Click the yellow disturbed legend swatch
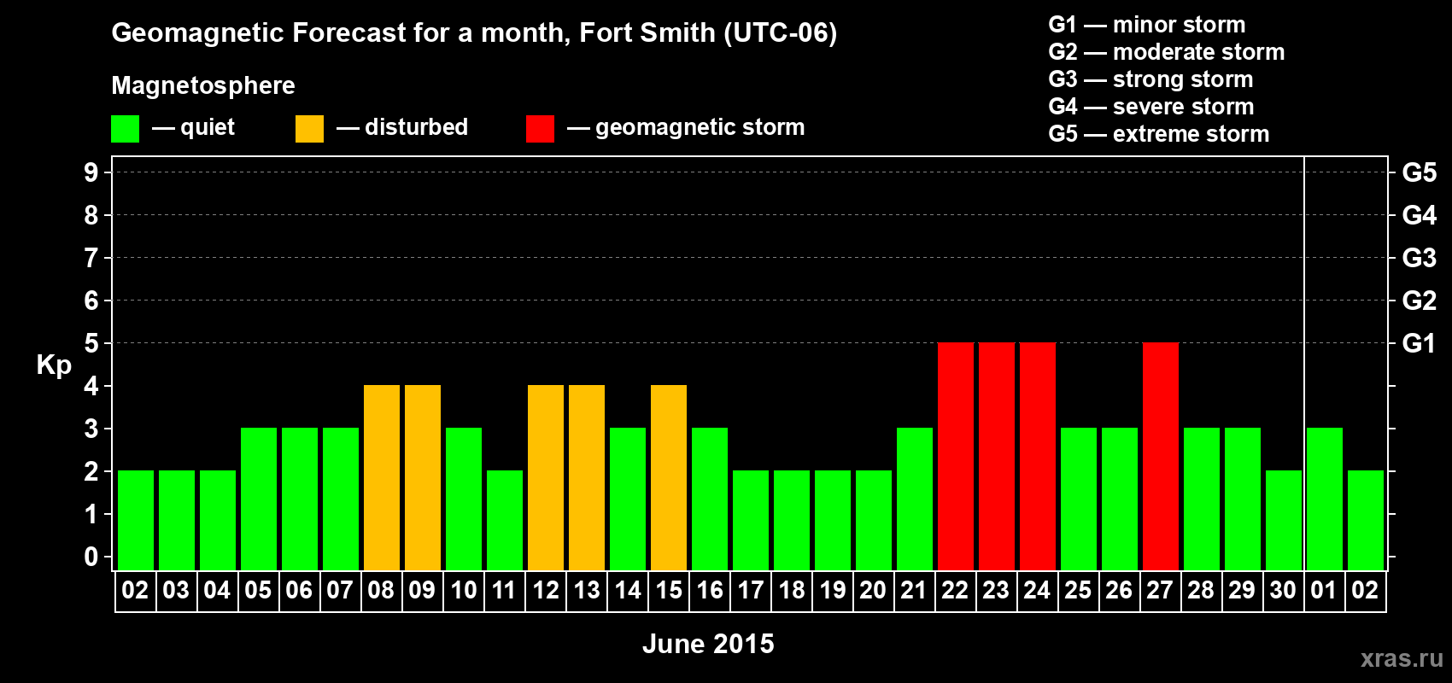Viewport: 1452px width, 683px height. click(309, 129)
